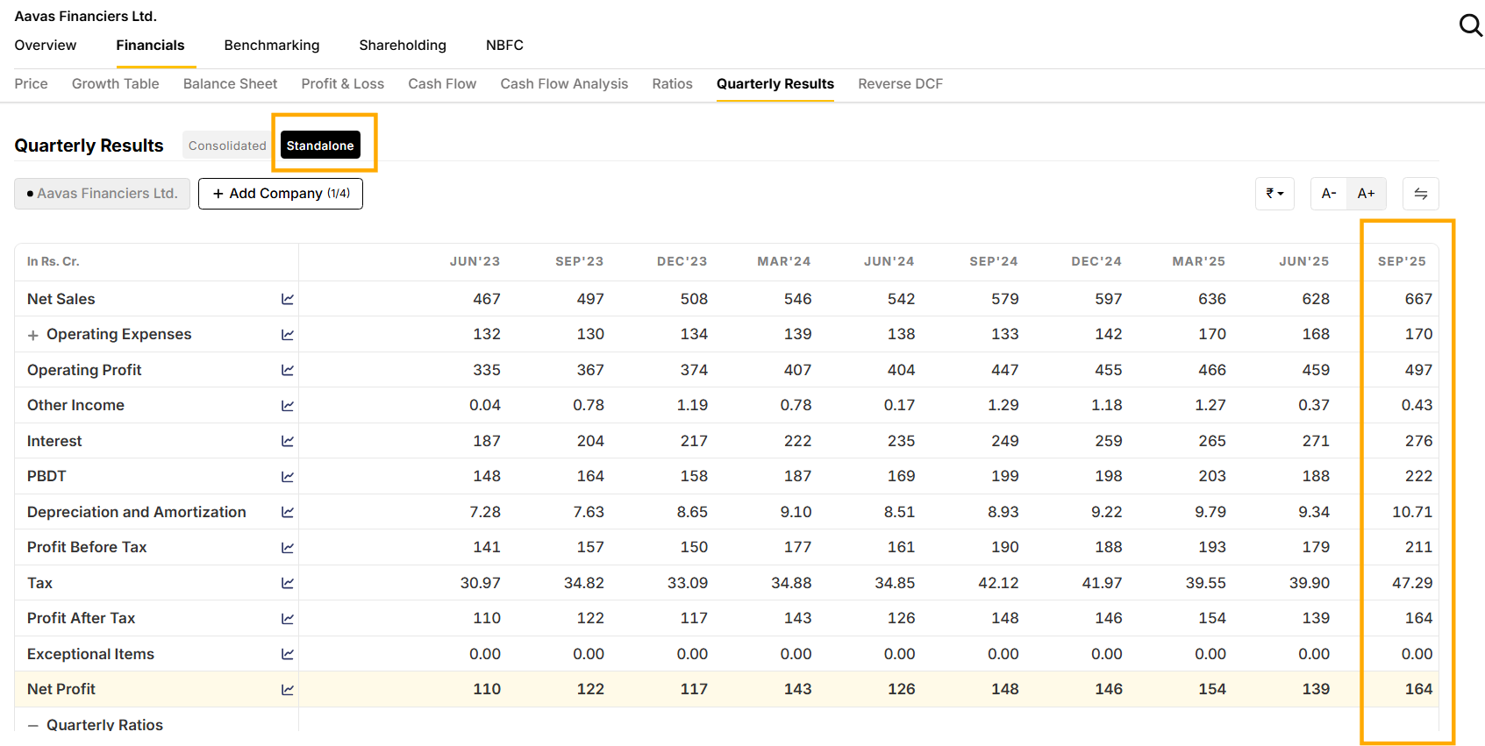Open the Interest row chart icon
1485x746 pixels.
287,442
